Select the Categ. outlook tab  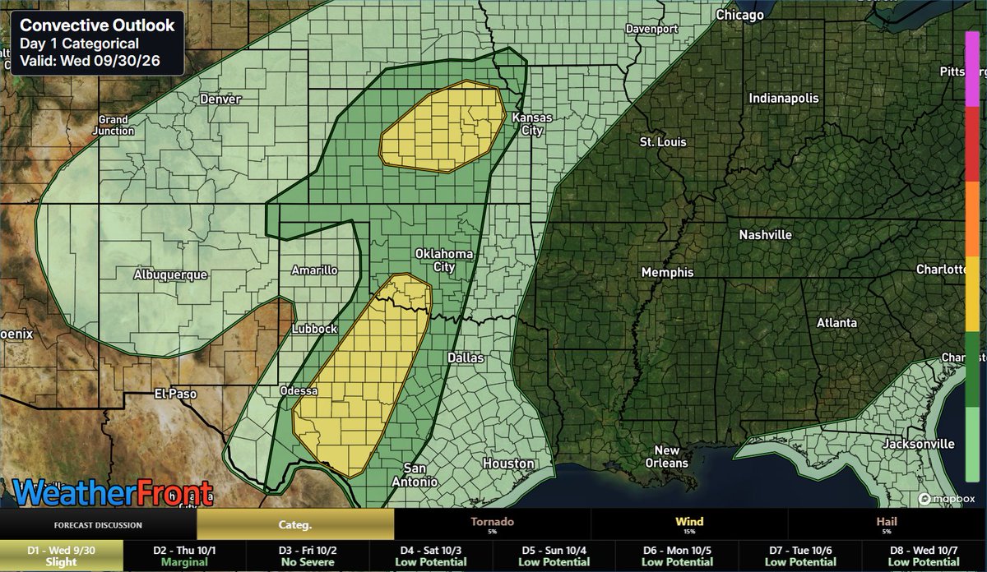point(295,524)
